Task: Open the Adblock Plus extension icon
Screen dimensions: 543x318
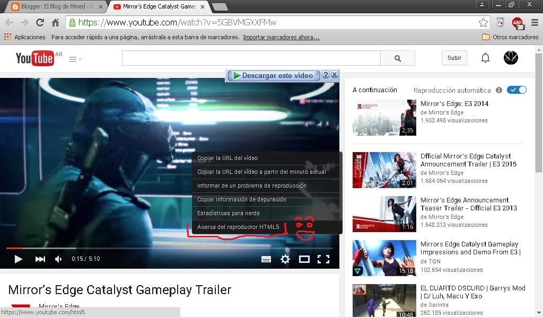Action: (x=518, y=23)
